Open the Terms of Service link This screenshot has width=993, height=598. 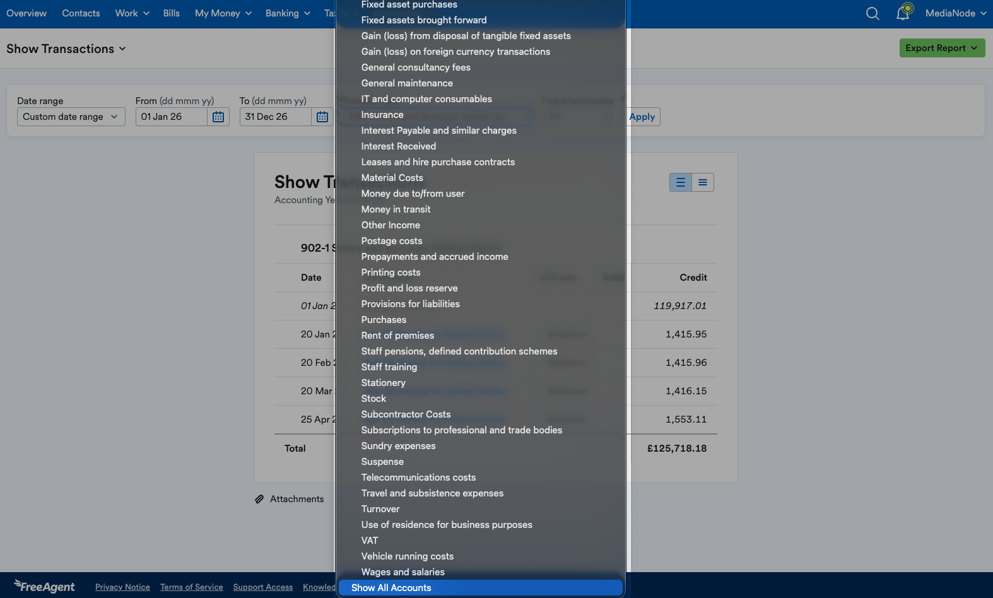coord(192,587)
